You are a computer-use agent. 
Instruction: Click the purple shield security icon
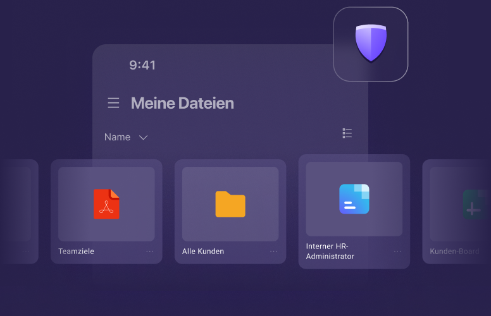click(x=371, y=44)
